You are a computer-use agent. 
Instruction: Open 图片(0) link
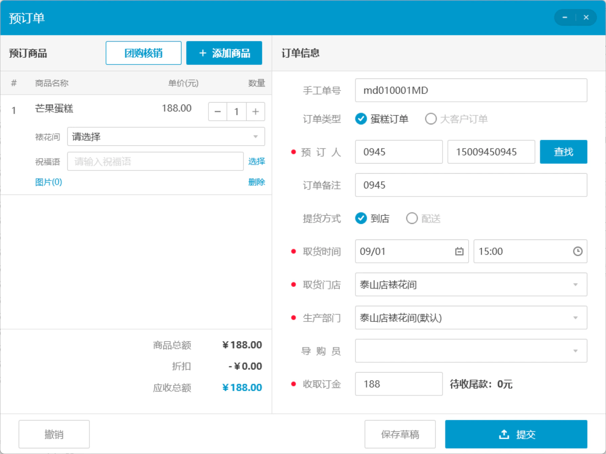[48, 182]
